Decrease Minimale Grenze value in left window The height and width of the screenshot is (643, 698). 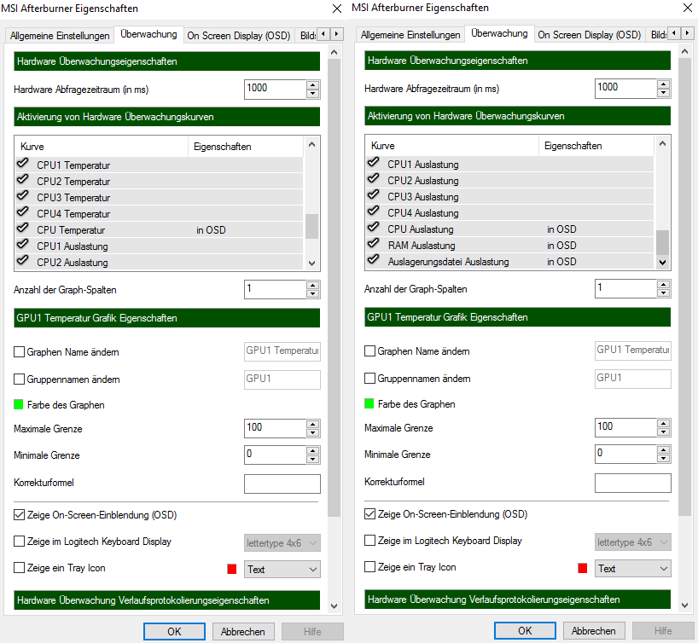click(313, 459)
